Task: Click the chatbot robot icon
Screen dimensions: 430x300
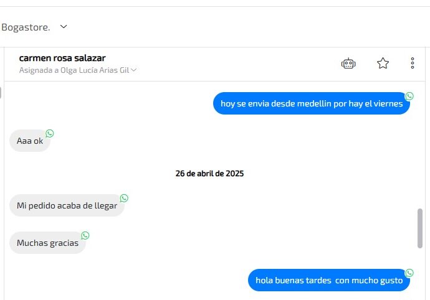Action: (348, 63)
